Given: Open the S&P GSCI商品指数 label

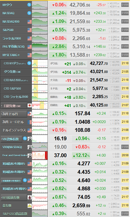Looking at the screenshot, I should [15, 214].
